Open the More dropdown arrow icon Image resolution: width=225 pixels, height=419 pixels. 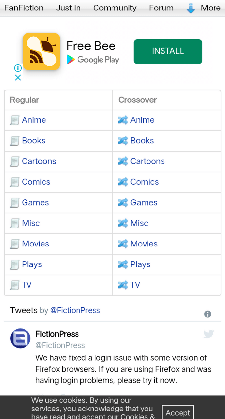[x=191, y=9]
